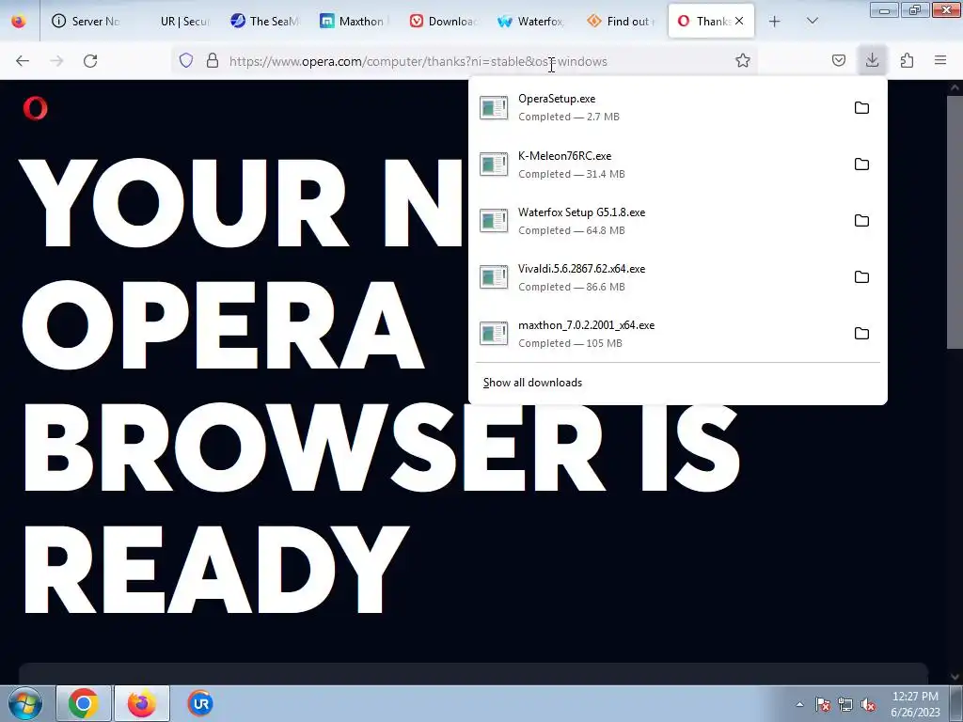This screenshot has height=722, width=963.
Task: Open the Save to Pocket icon
Action: click(838, 60)
